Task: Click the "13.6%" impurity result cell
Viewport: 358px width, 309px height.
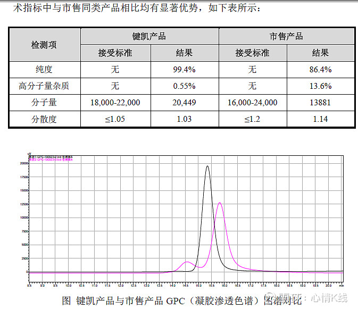Action: coord(321,86)
